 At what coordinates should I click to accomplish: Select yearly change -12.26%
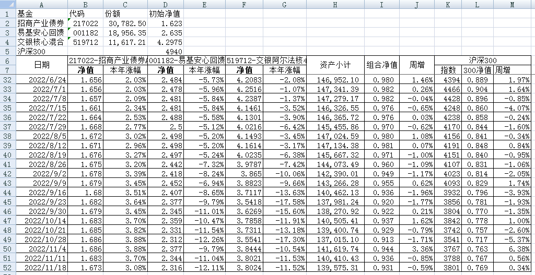[204, 240]
